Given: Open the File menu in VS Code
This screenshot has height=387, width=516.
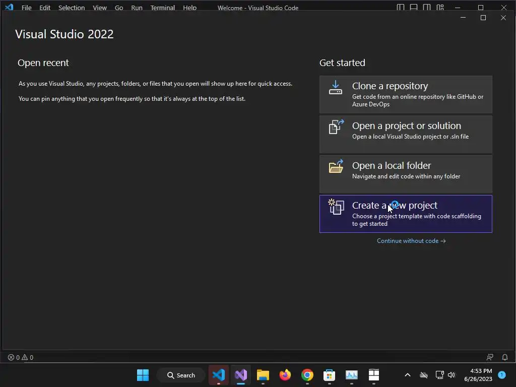Looking at the screenshot, I should coord(26,8).
